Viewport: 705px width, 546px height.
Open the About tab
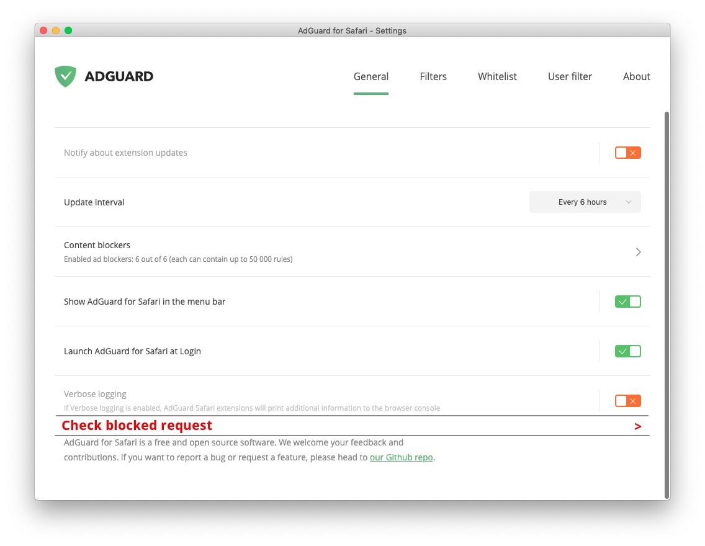(636, 76)
